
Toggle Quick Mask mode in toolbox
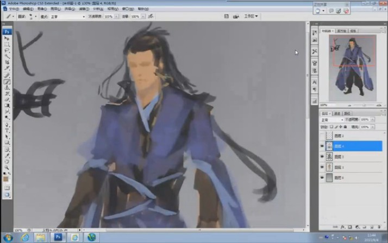point(7,188)
